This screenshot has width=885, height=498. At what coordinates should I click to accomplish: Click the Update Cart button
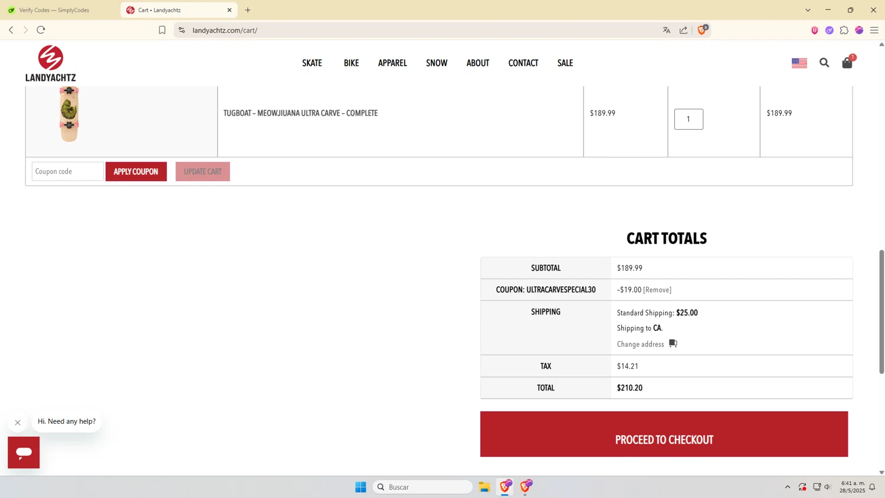click(202, 172)
